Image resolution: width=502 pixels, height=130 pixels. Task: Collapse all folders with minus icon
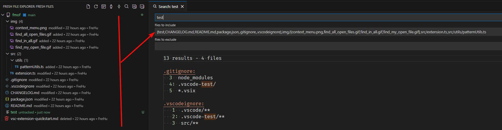[142, 6]
